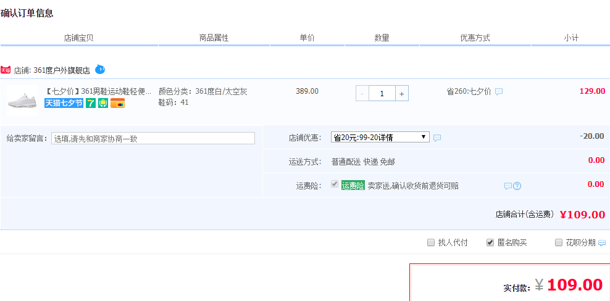
Task: Uncheck the 匿名购买 checkbox
Action: click(x=490, y=242)
